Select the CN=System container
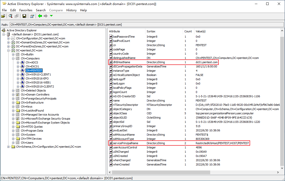 pyautogui.click(x=28, y=135)
